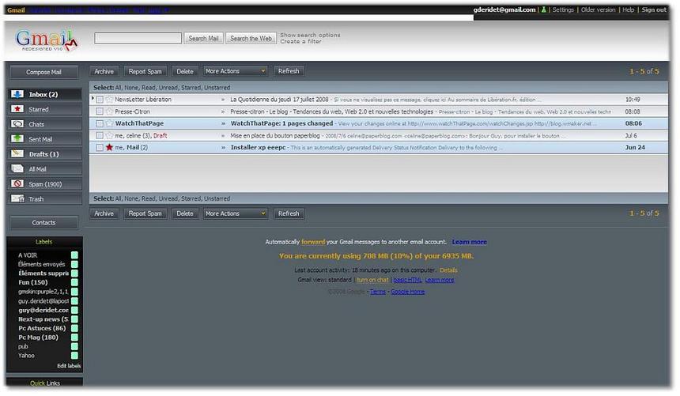Click the Compose Mail button

coord(43,72)
